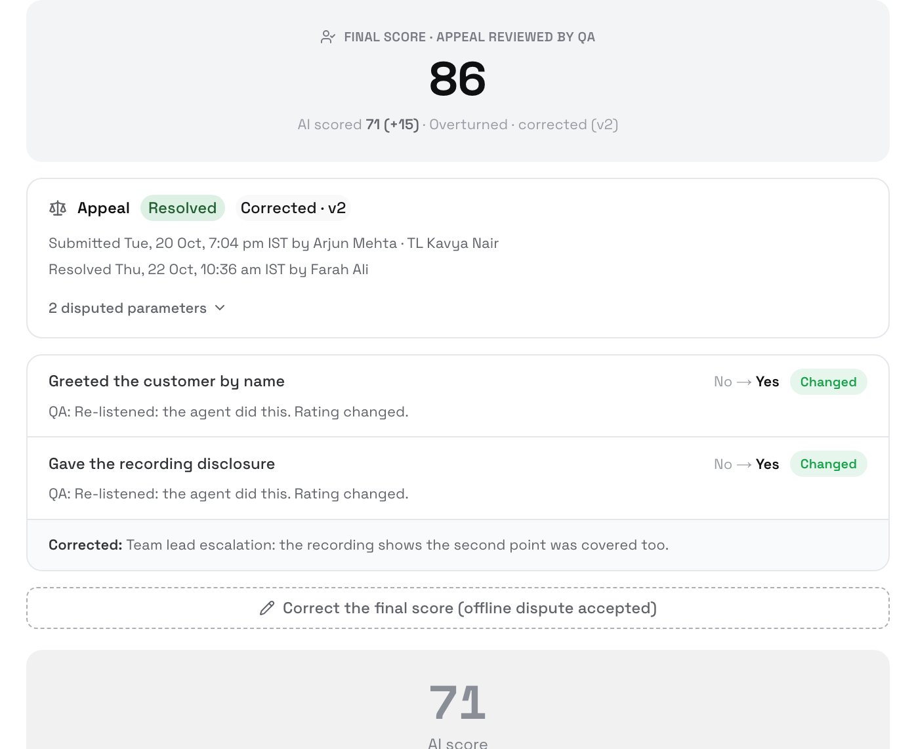Click No → Yes for recording disclosure
This screenshot has width=916, height=749.
[x=747, y=464]
